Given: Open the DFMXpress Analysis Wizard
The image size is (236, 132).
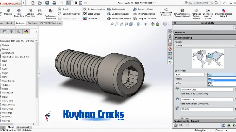Looking at the screenshot, I should pyautogui.click(x=207, y=13).
